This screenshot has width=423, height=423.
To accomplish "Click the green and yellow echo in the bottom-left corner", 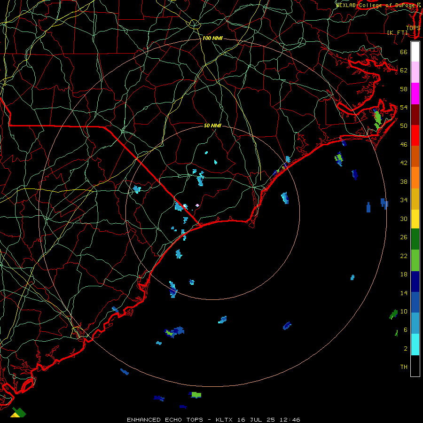I will [x=18, y=413].
